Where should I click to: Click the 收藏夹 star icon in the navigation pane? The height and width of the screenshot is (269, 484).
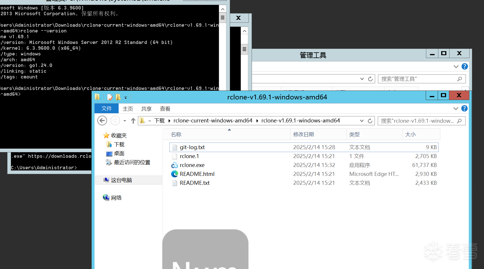coord(106,135)
